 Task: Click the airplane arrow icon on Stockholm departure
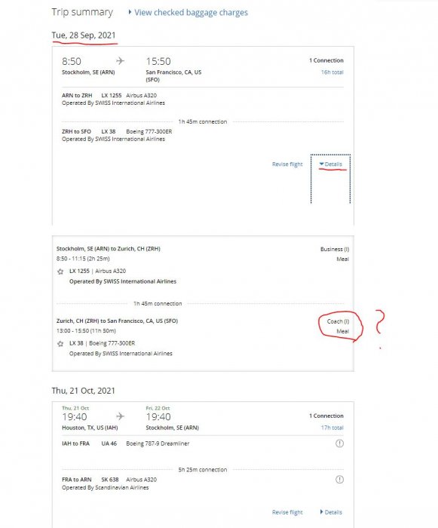(120, 61)
